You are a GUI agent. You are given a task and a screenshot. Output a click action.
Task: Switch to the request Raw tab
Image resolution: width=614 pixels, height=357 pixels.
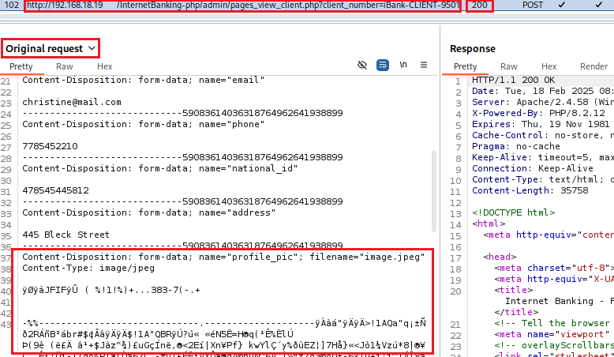click(x=65, y=66)
